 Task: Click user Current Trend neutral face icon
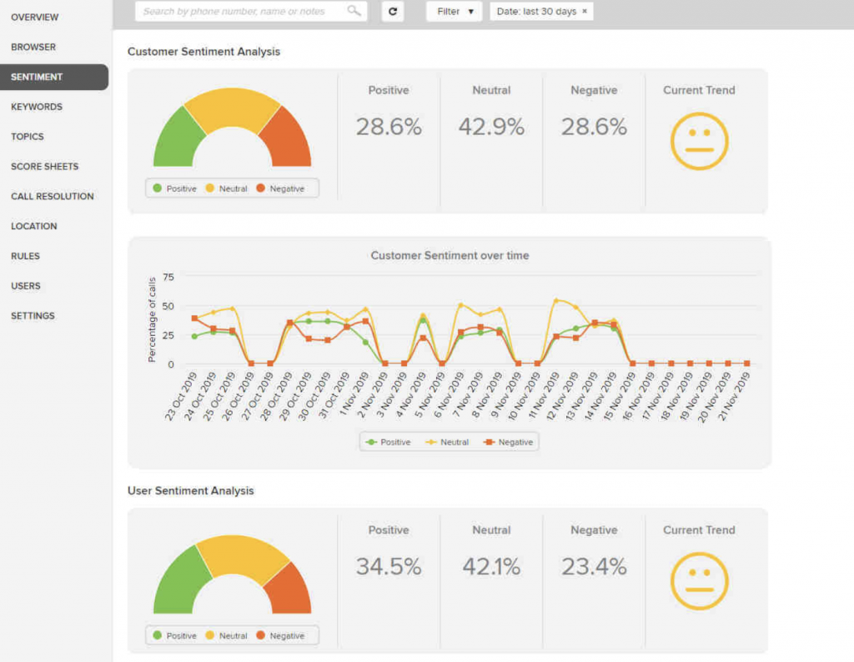pyautogui.click(x=700, y=581)
